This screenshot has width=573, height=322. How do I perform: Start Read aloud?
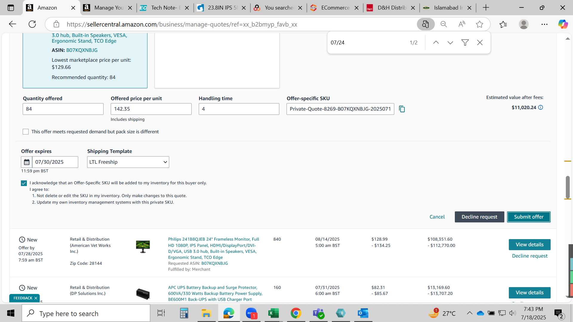pyautogui.click(x=462, y=24)
